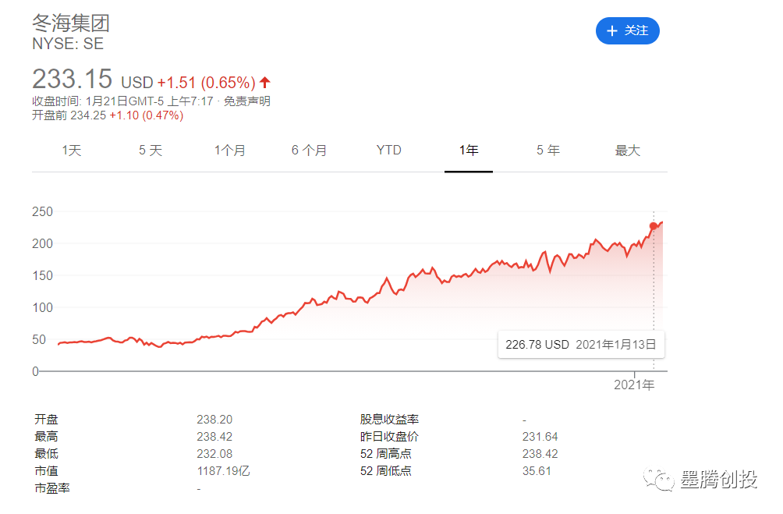The width and height of the screenshot is (783, 514).
Task: Click the 最低 value 232.08
Action: click(214, 454)
